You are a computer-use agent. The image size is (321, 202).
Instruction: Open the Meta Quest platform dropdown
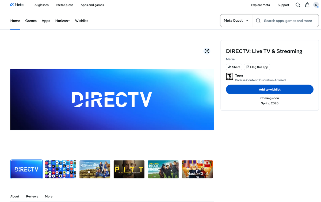[x=236, y=21]
